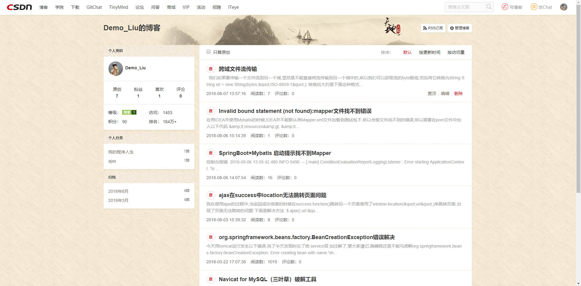581x286 pixels.
Task: Click the RSS订阅 button
Action: 433,28
